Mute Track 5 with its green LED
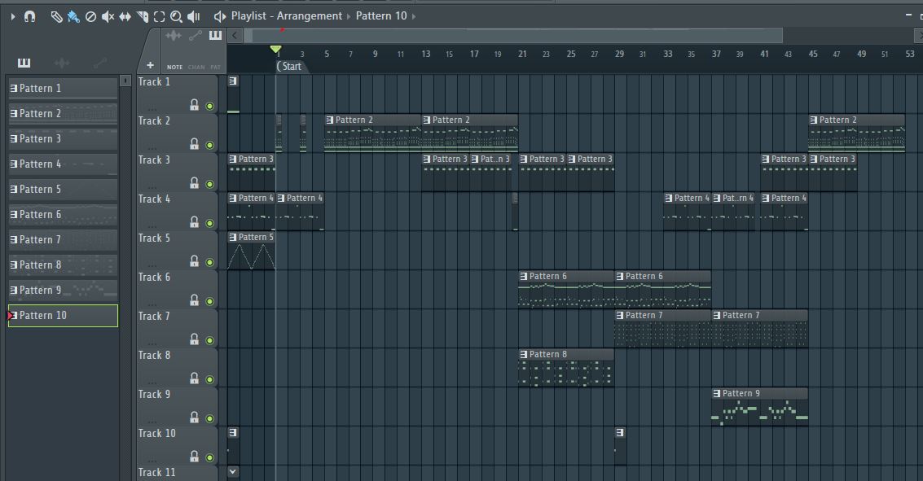923x481 pixels. 209,263
